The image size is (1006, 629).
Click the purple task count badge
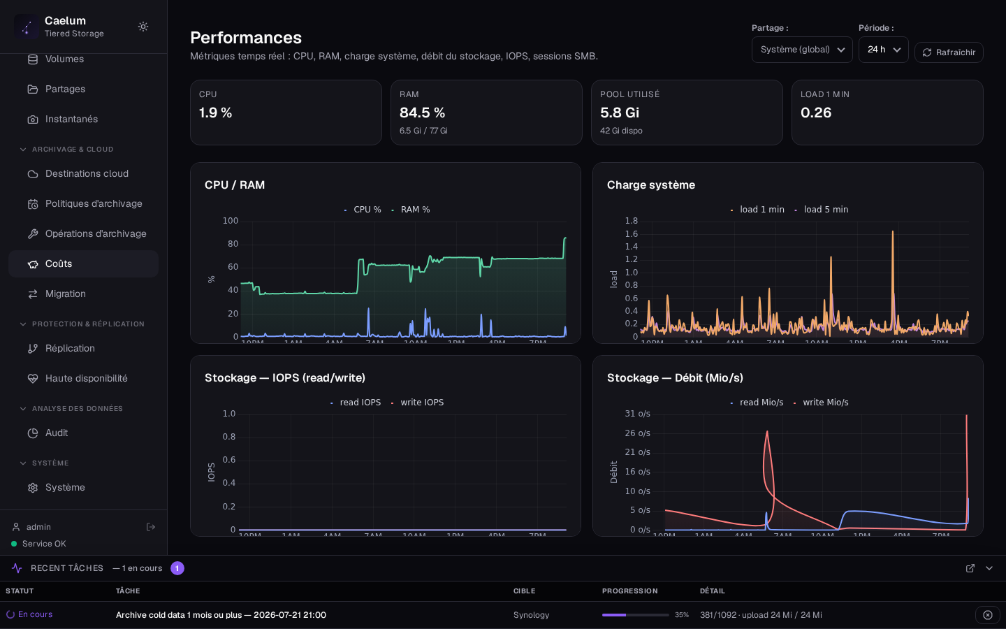tap(177, 568)
